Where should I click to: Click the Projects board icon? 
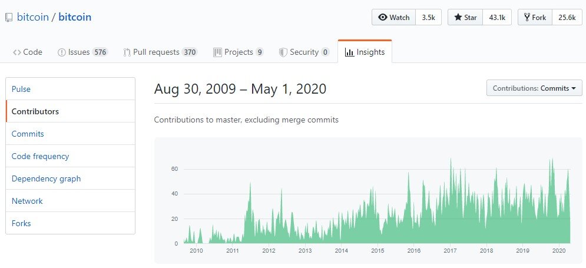tap(217, 52)
